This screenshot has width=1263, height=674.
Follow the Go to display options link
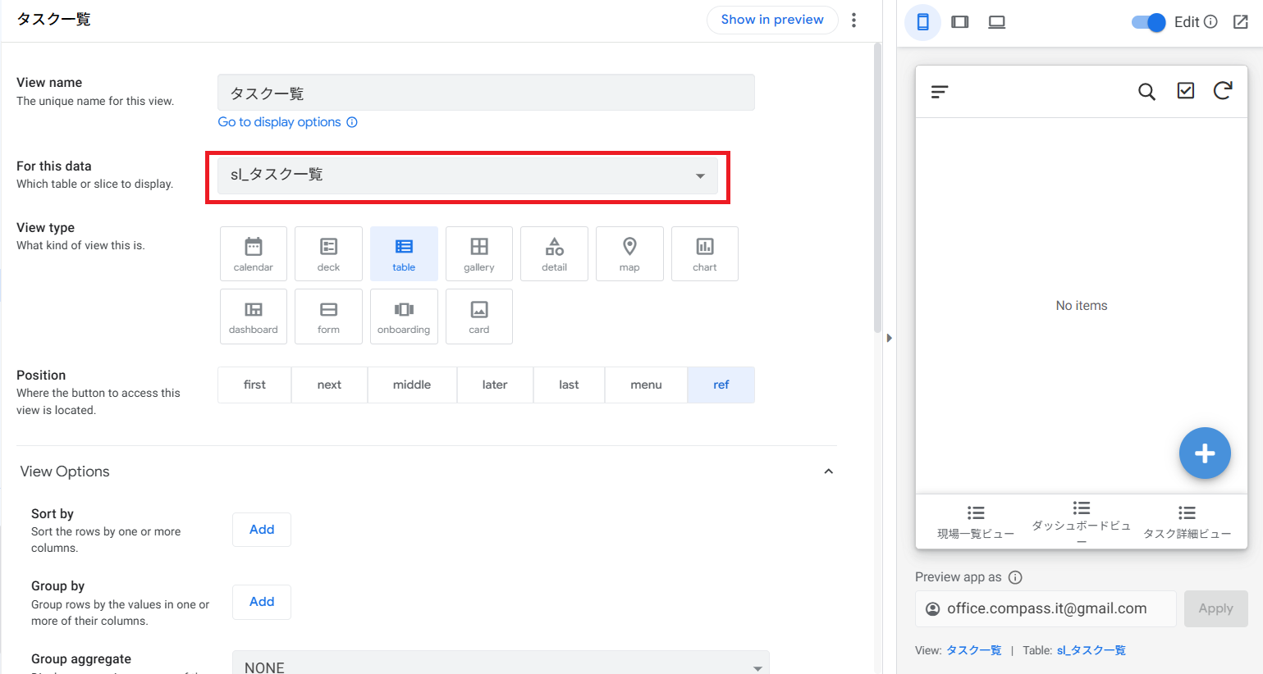click(x=279, y=122)
